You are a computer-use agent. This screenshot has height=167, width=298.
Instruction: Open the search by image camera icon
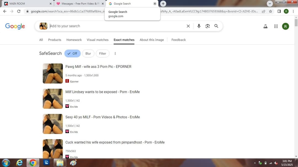207,26
